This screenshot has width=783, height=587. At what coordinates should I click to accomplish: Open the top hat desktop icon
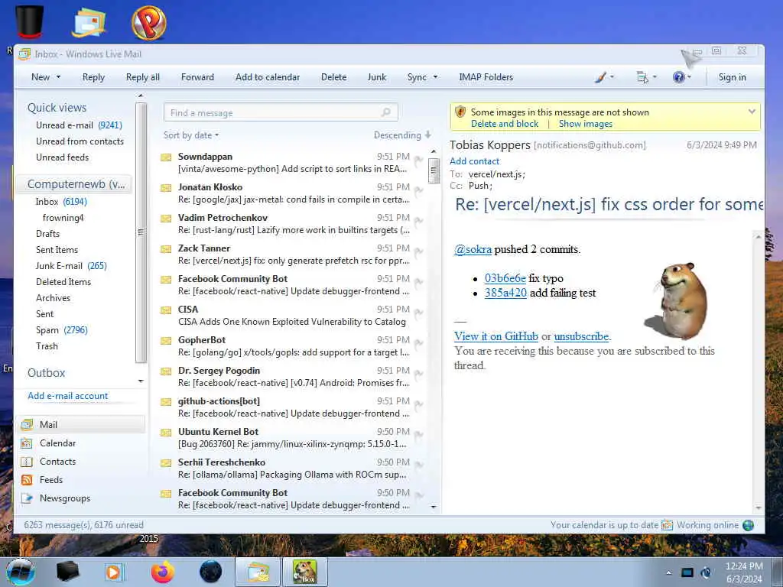[30, 21]
